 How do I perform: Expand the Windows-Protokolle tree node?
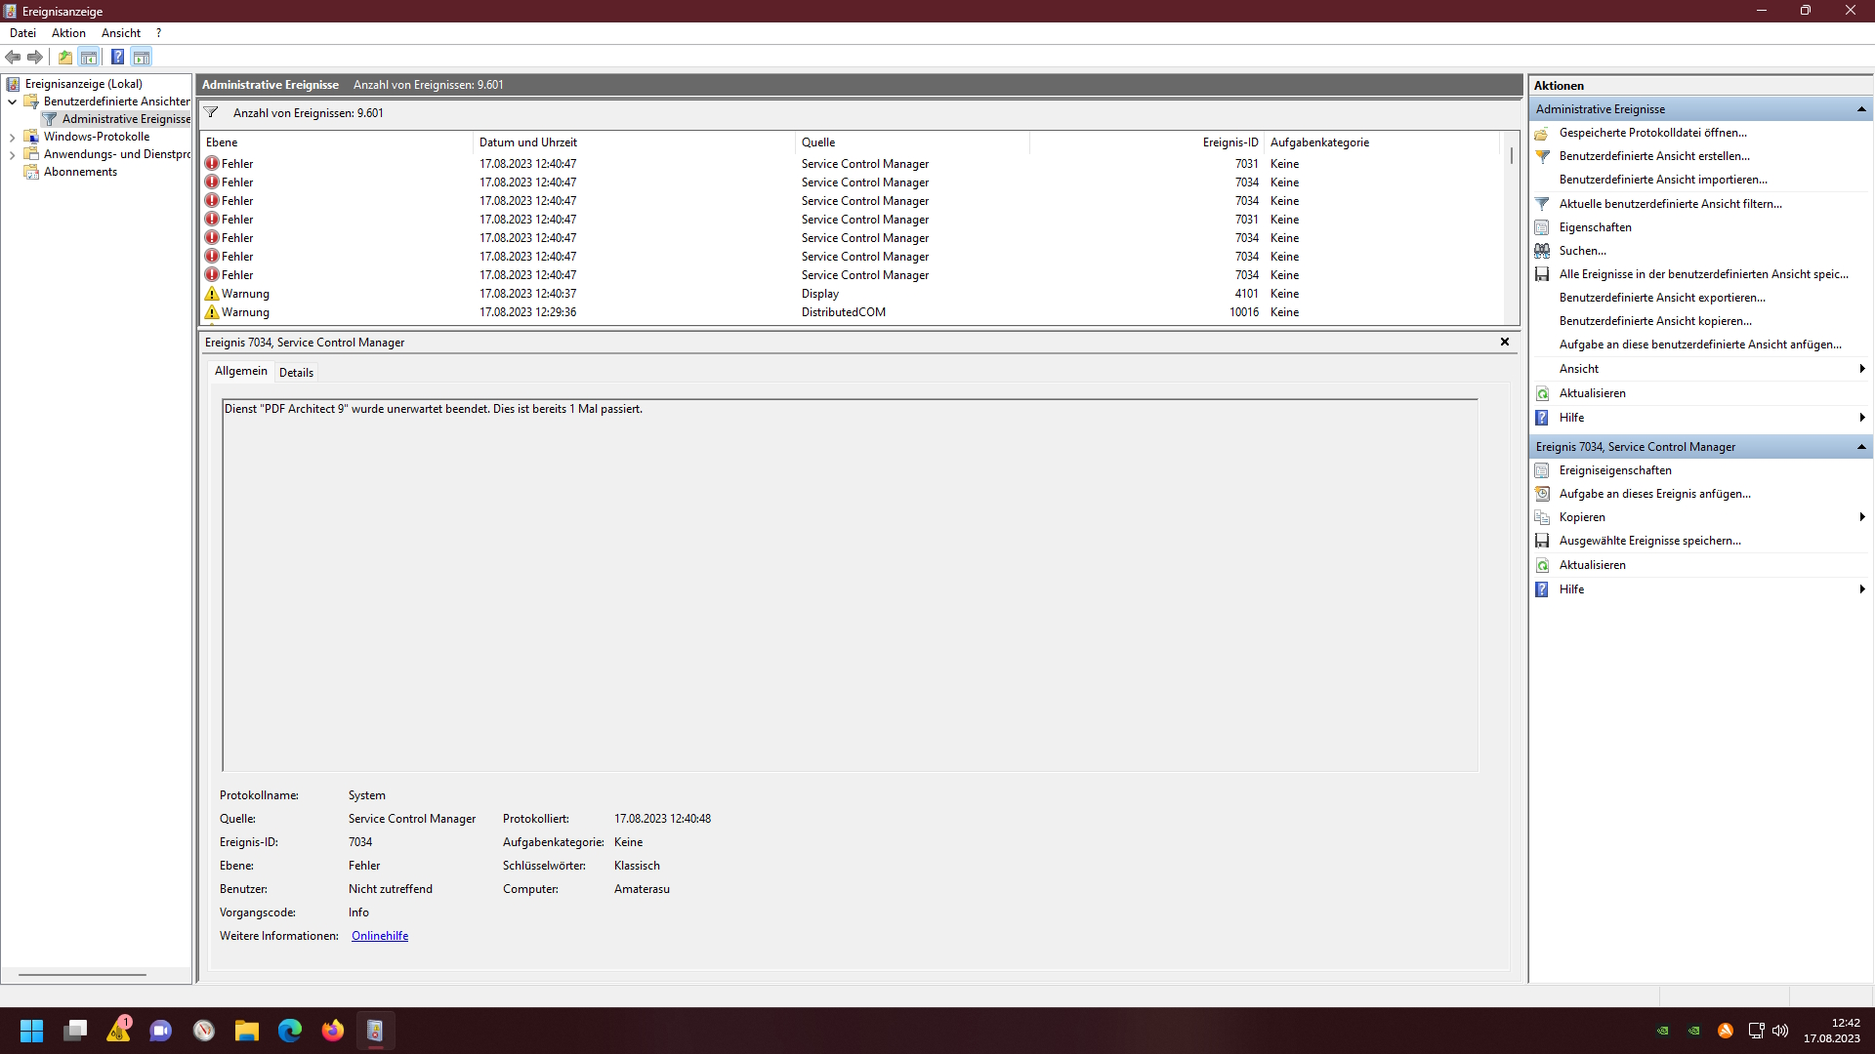pyautogui.click(x=12, y=138)
